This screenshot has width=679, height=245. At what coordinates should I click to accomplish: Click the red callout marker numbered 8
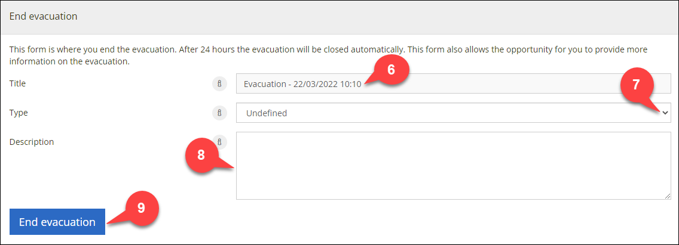point(201,155)
